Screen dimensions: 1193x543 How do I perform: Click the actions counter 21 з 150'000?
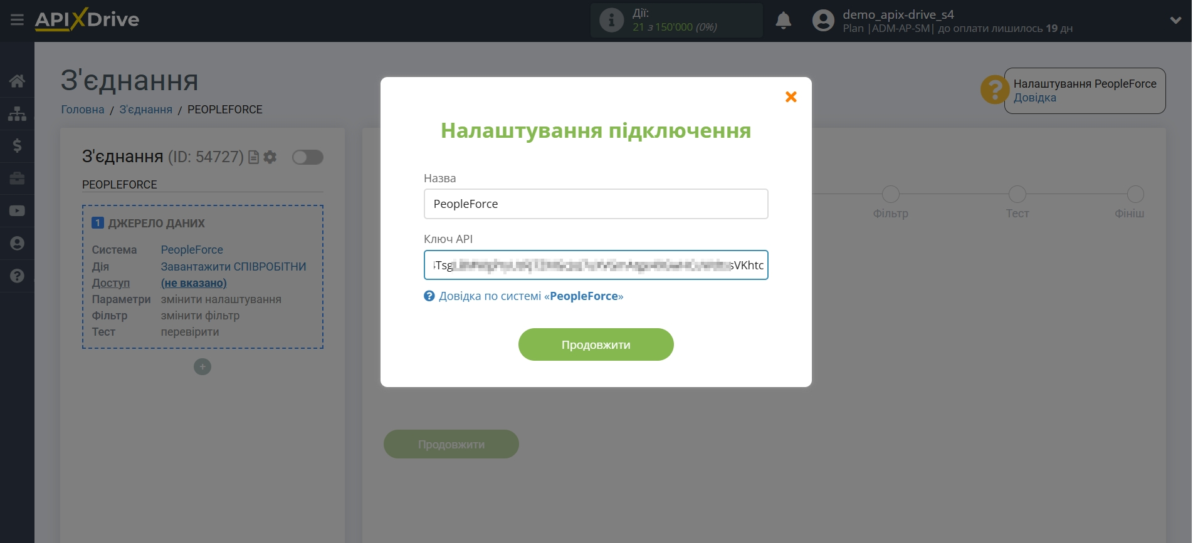point(675,28)
